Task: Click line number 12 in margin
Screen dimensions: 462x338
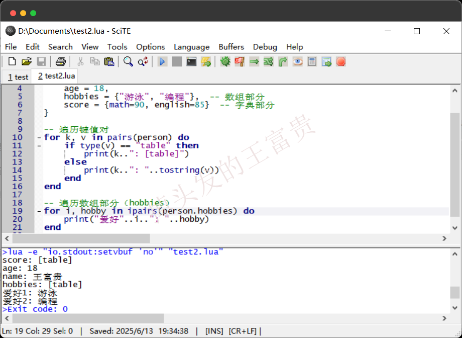Action: tap(17, 154)
